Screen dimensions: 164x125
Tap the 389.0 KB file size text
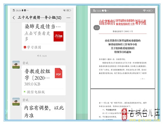click(32, 84)
